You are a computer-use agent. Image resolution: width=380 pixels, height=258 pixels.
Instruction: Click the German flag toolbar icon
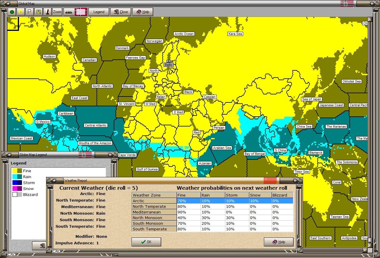tap(80, 12)
